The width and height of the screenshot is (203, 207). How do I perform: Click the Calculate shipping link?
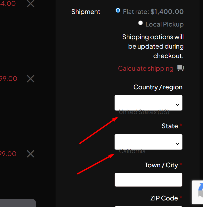[x=146, y=69]
